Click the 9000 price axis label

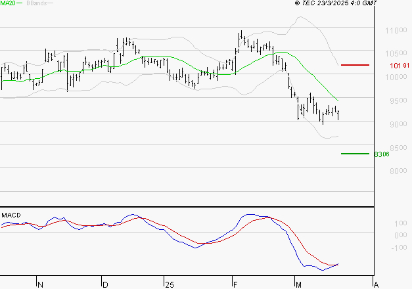point(398,124)
